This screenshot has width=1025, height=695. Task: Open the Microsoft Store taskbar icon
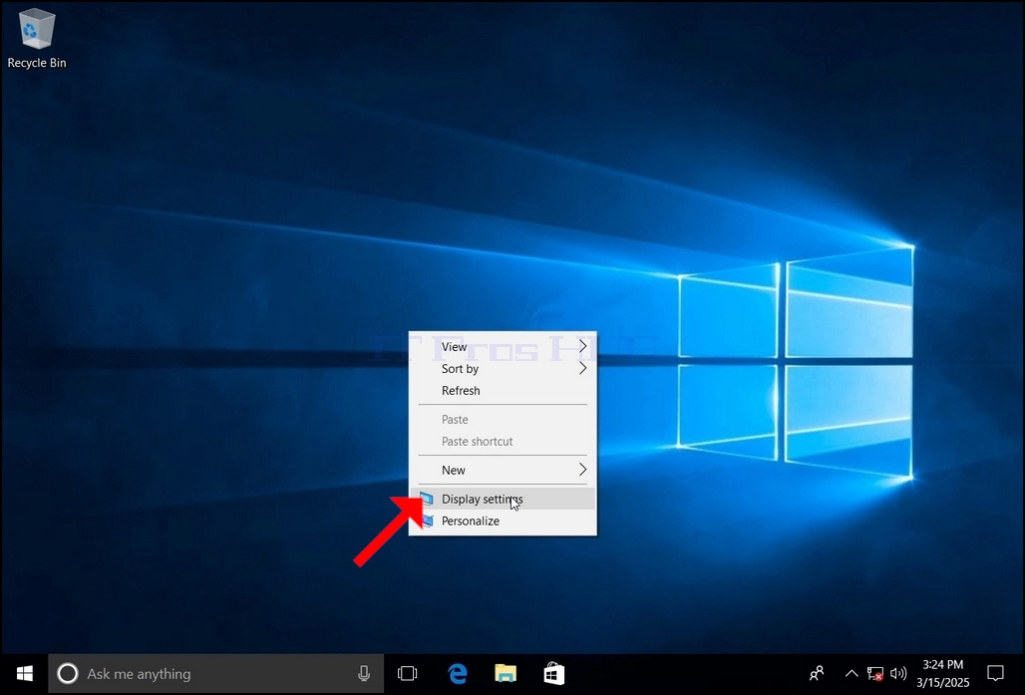click(x=553, y=673)
